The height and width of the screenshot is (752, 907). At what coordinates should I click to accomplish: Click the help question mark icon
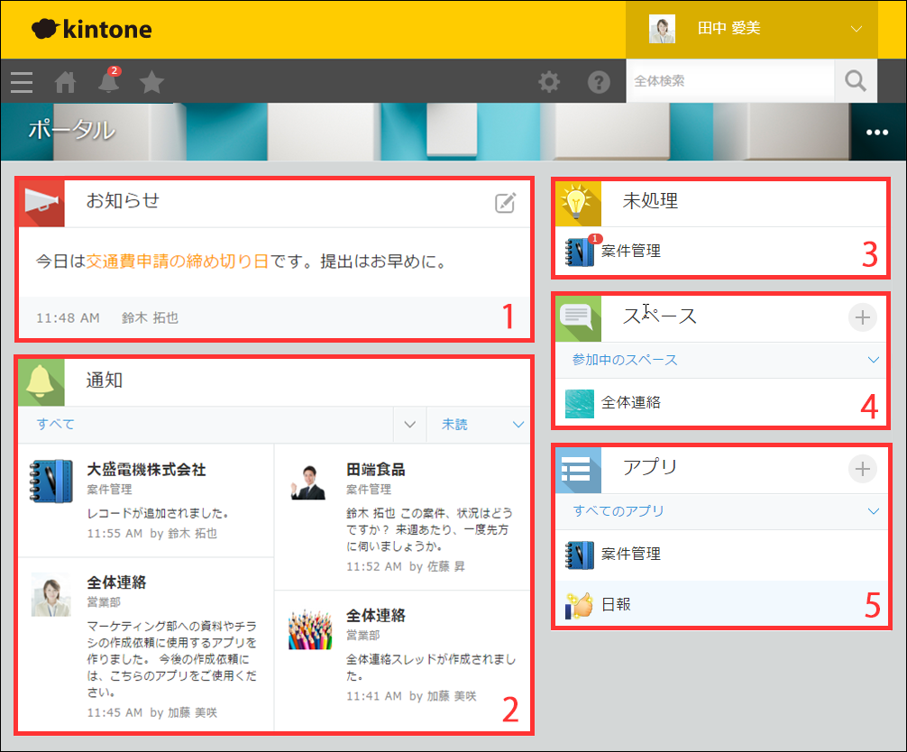tap(599, 82)
